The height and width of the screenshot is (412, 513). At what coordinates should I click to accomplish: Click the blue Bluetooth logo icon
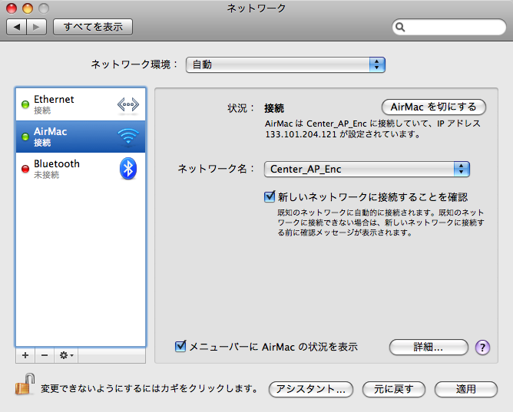[128, 169]
